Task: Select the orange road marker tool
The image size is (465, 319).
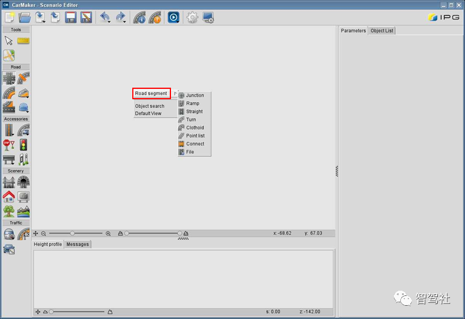Action: (24, 78)
